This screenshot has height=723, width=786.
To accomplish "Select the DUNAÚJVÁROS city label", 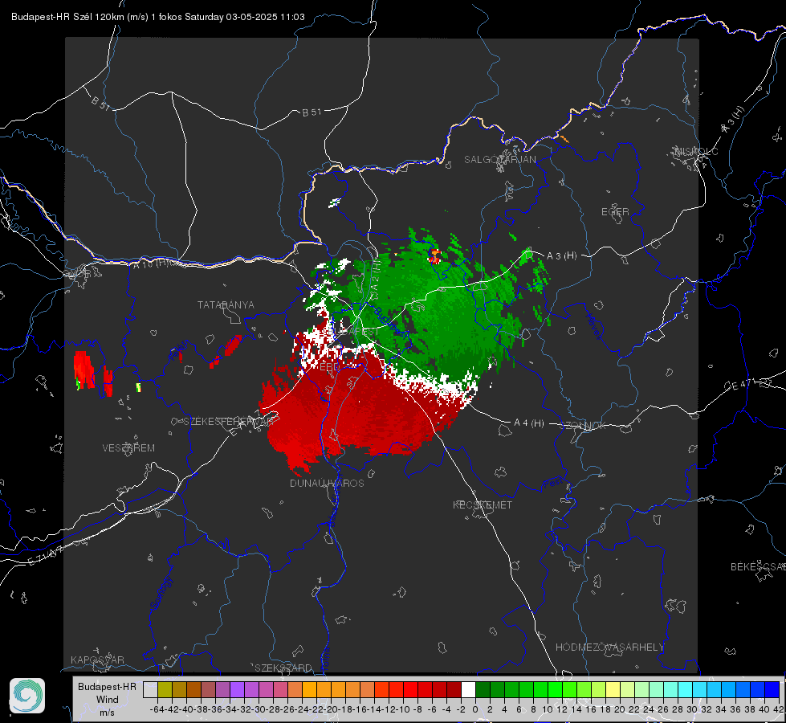I will (327, 483).
